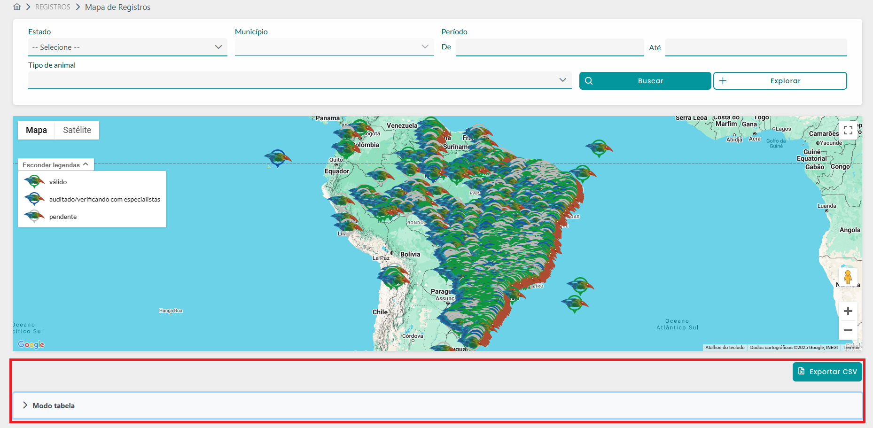This screenshot has width=873, height=428.
Task: Collapse legend with Esconder legendas
Action: click(x=55, y=165)
